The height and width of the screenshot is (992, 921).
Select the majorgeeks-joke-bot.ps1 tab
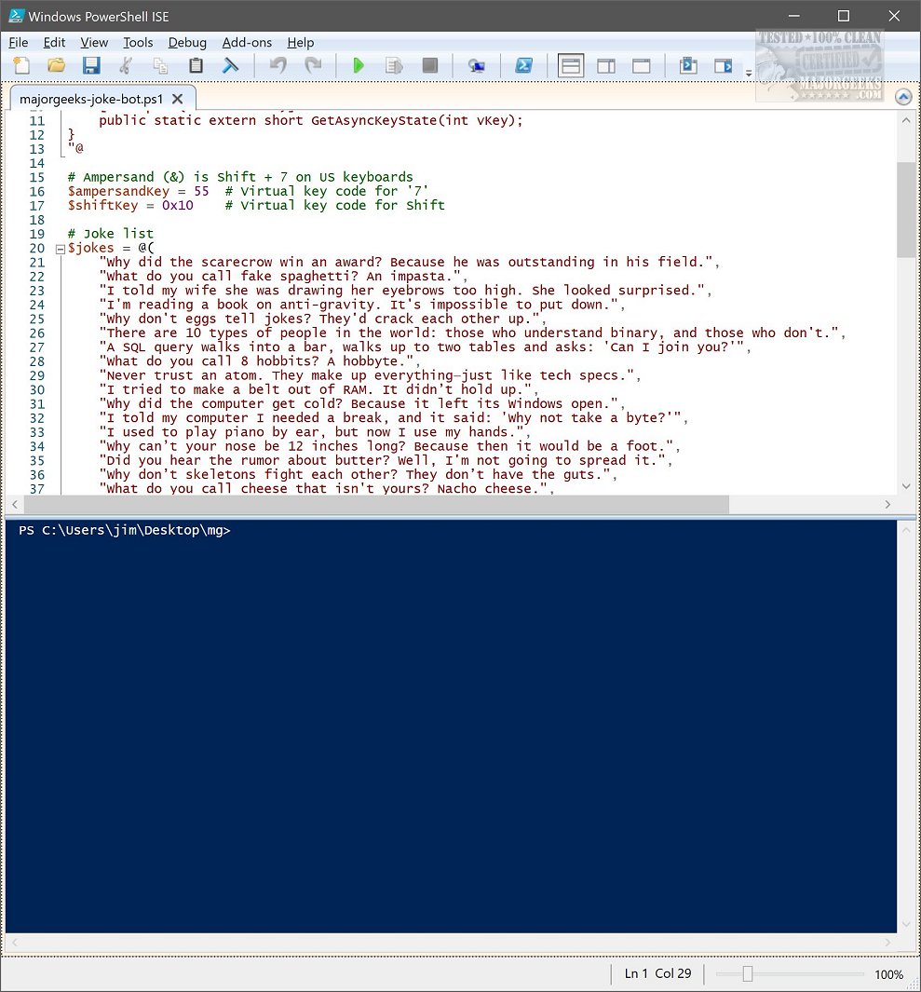[91, 100]
